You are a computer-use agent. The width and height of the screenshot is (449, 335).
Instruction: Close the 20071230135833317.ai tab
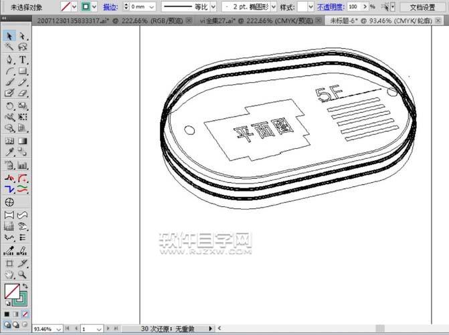[189, 20]
